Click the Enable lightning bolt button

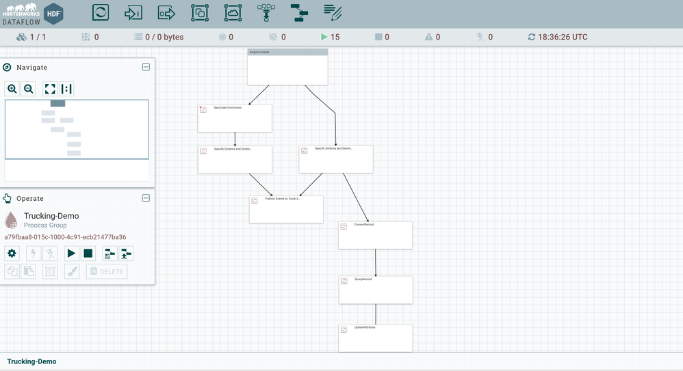pyautogui.click(x=34, y=253)
